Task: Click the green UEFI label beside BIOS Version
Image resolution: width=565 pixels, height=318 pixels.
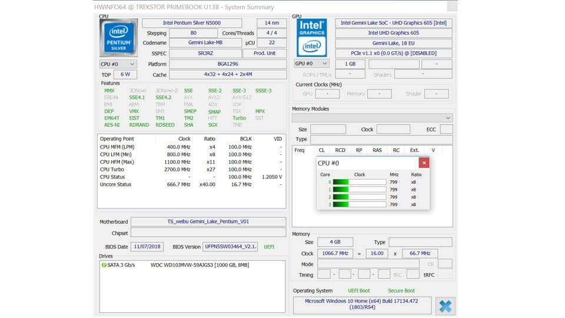Action: click(x=269, y=247)
